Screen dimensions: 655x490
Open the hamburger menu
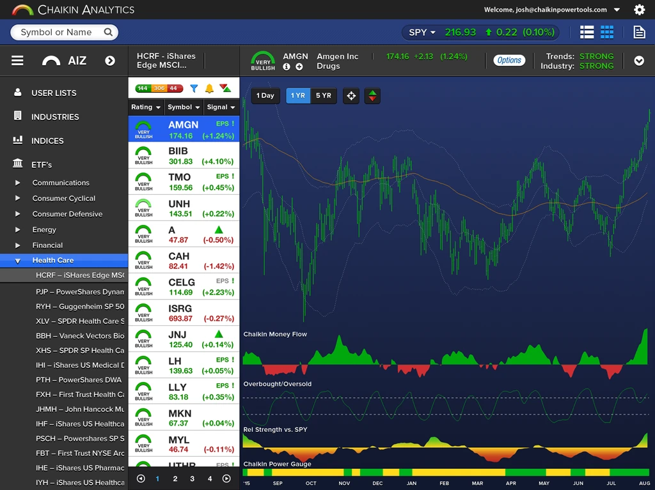[17, 61]
